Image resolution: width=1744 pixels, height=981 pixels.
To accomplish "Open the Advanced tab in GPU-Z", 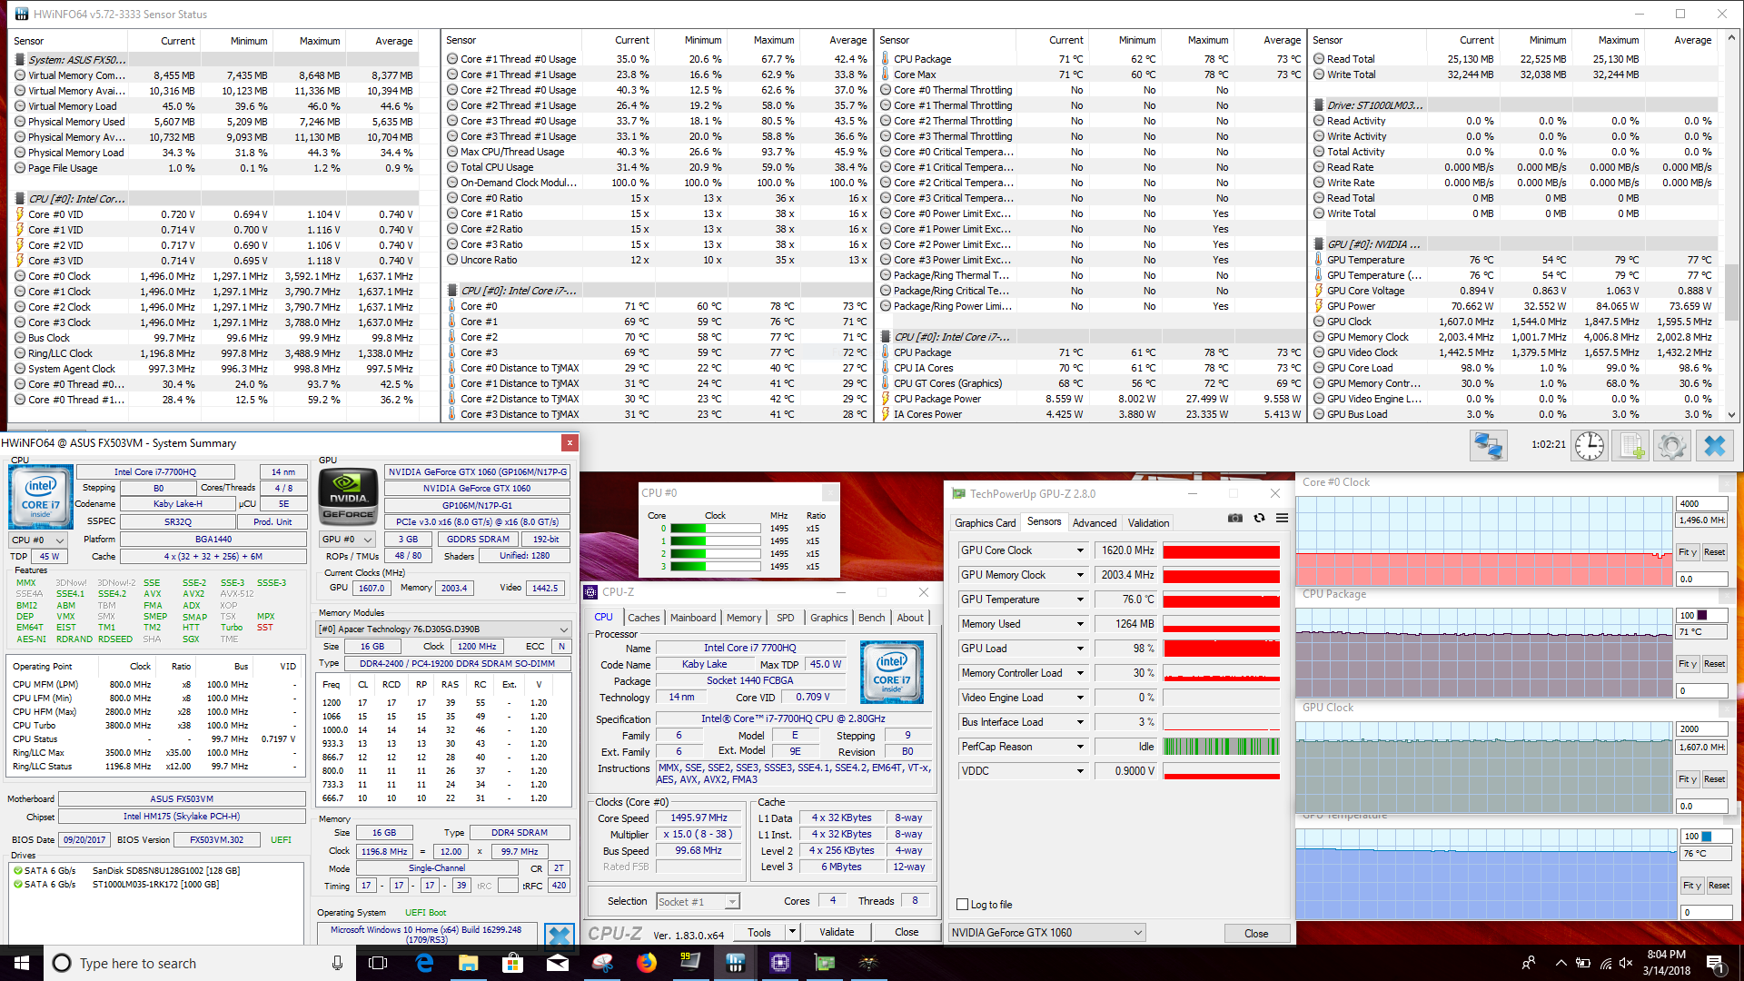I will (1094, 523).
